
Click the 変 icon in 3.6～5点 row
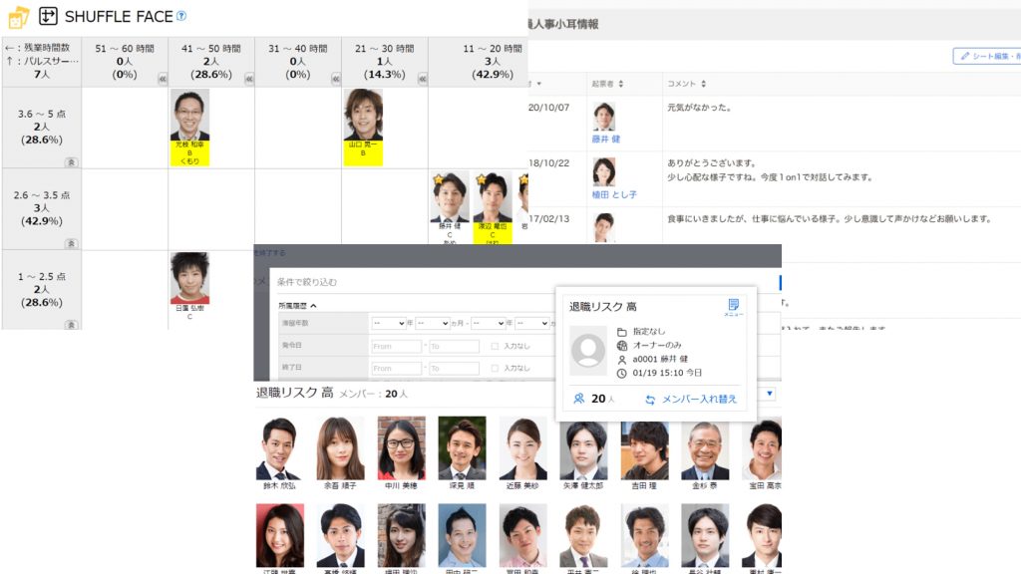click(x=71, y=161)
